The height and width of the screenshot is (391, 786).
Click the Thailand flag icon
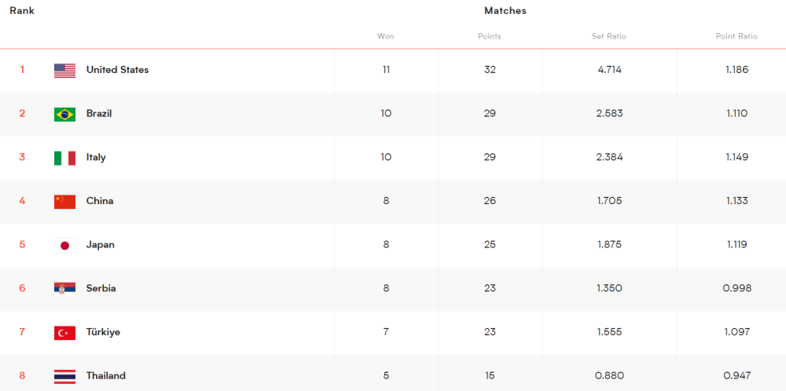pyautogui.click(x=64, y=376)
